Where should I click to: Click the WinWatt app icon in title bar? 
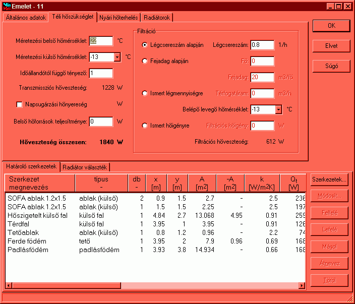pos(7,7)
